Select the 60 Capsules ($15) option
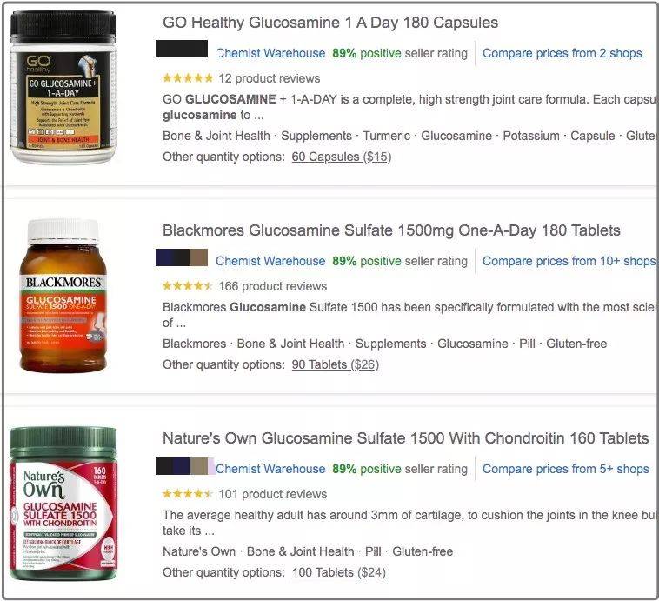This screenshot has height=601, width=659. pyautogui.click(x=342, y=157)
